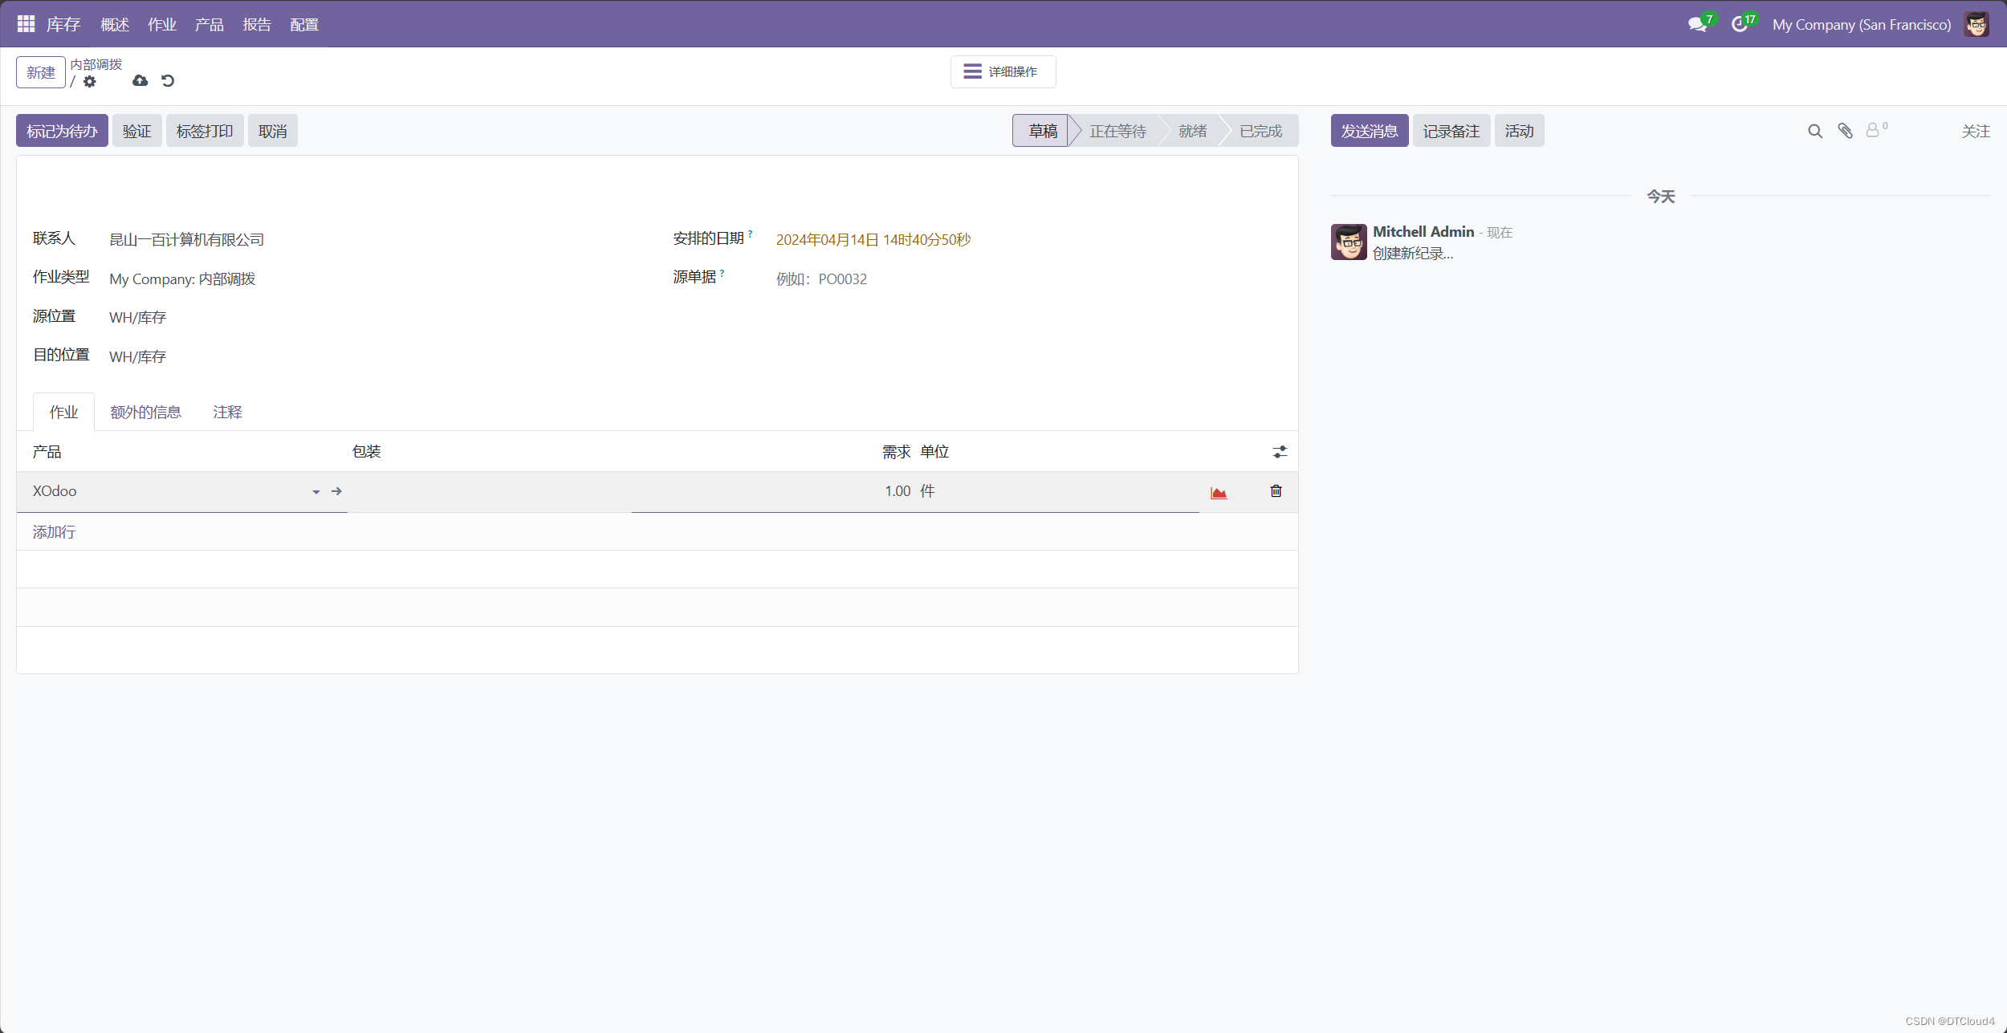The image size is (2007, 1033).
Task: Open the followers person icon list
Action: pos(1873,130)
